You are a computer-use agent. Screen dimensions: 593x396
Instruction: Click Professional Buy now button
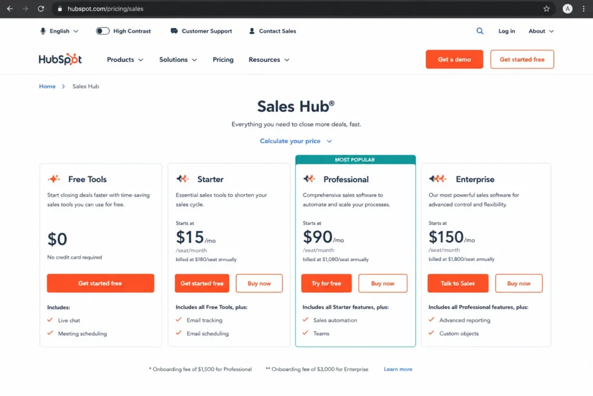(383, 283)
